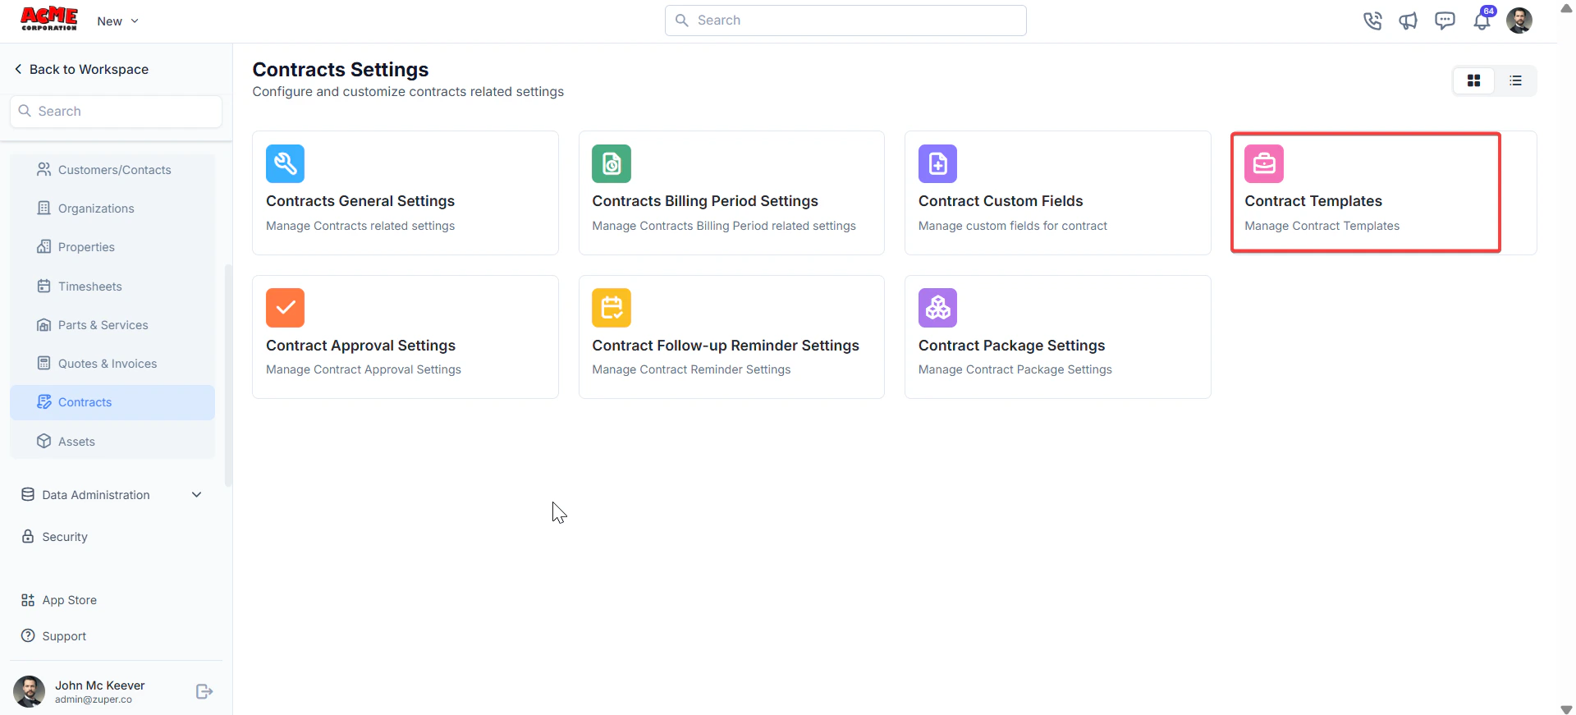
Task: Click admin@zuper.co email text
Action: point(94,699)
